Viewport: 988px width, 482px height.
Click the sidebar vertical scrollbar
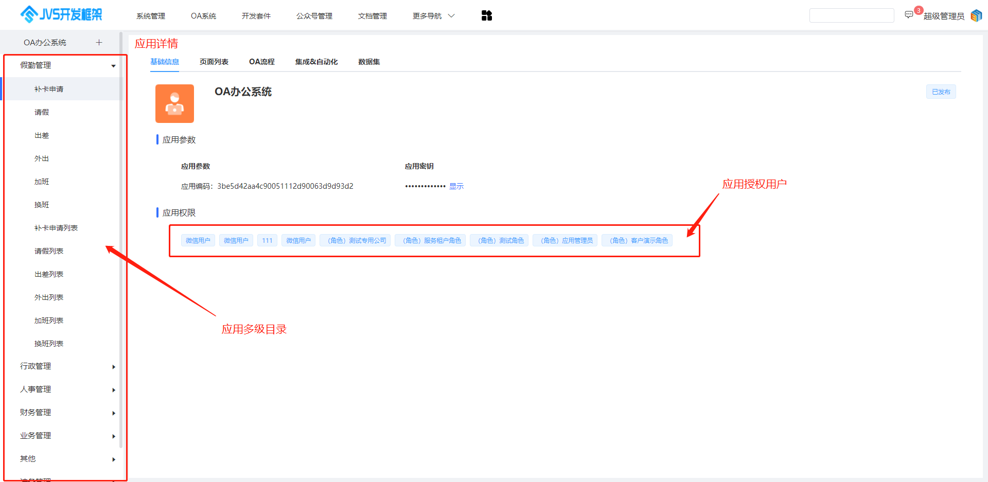[121, 239]
